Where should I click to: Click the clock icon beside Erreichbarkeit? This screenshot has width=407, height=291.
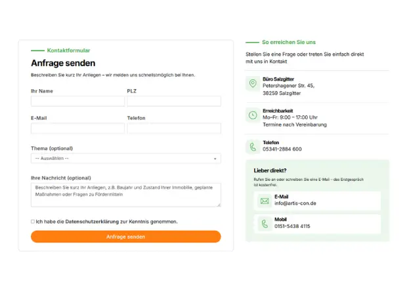pyautogui.click(x=252, y=115)
